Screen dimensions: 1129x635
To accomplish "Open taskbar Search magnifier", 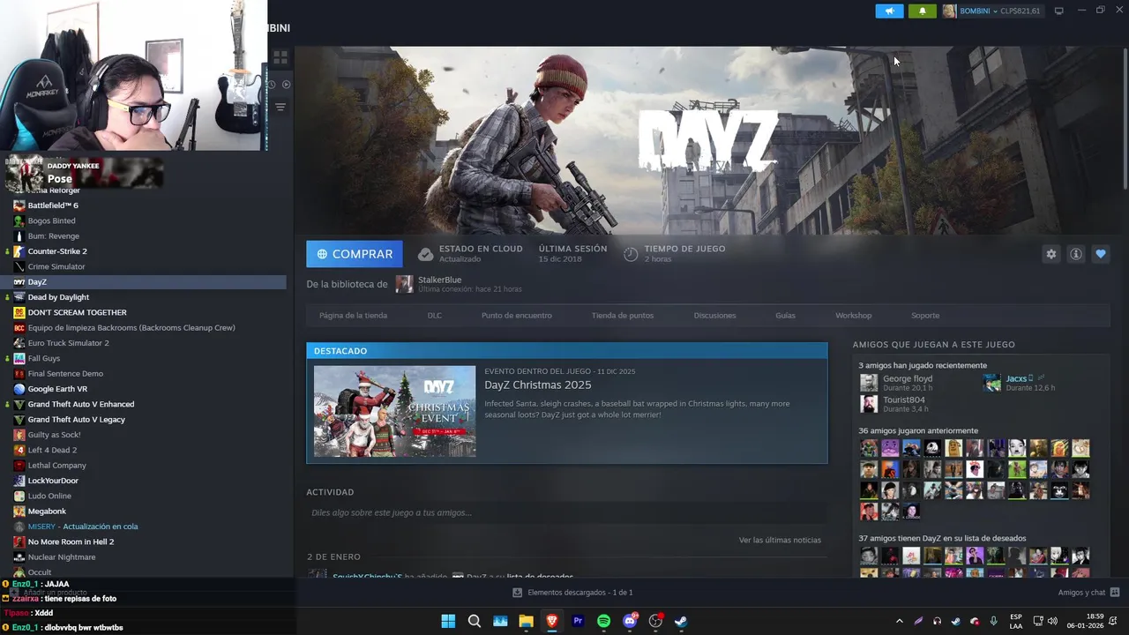I will click(x=474, y=621).
